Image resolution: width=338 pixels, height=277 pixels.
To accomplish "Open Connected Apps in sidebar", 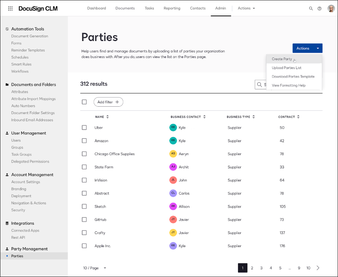I will [25, 231].
